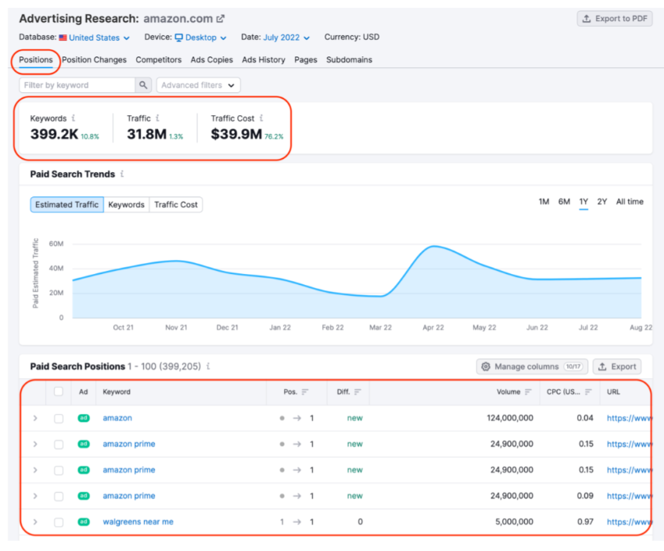Image resolution: width=664 pixels, height=551 pixels.
Task: Open the Position Changes tab
Action: click(x=94, y=59)
